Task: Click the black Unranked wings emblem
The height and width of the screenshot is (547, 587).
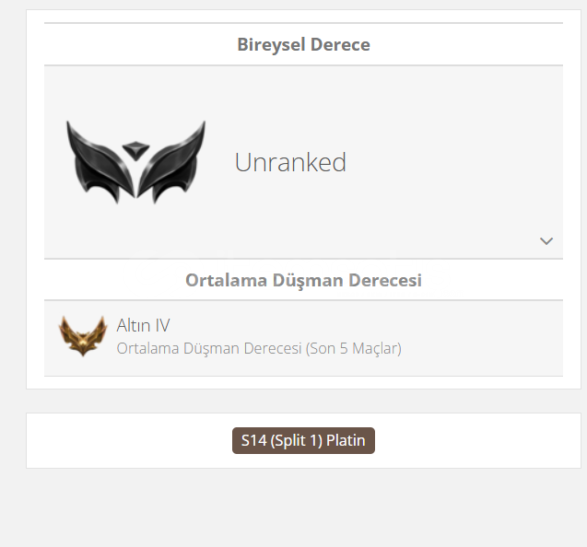Action: coord(135,162)
